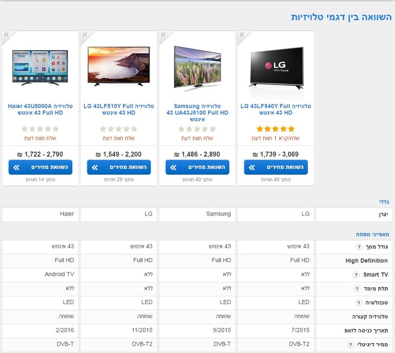Click the תאריך כניסה לזאפ row label
This screenshot has height=353, width=395.
pyautogui.click(x=366, y=330)
